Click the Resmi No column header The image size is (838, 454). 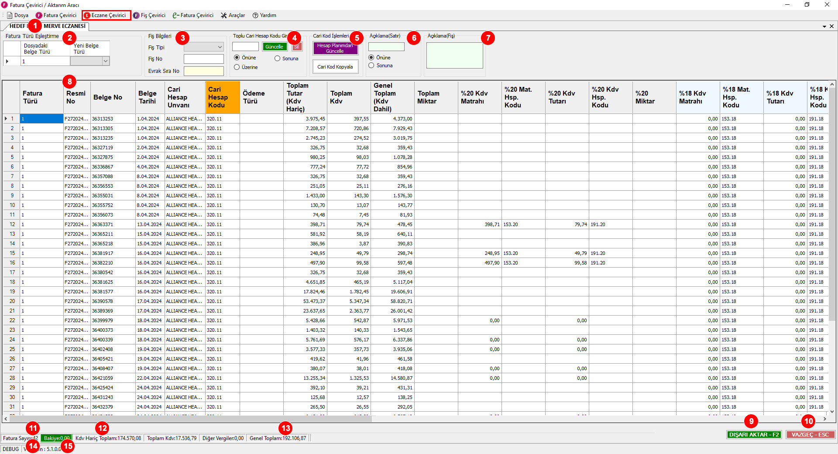77,97
